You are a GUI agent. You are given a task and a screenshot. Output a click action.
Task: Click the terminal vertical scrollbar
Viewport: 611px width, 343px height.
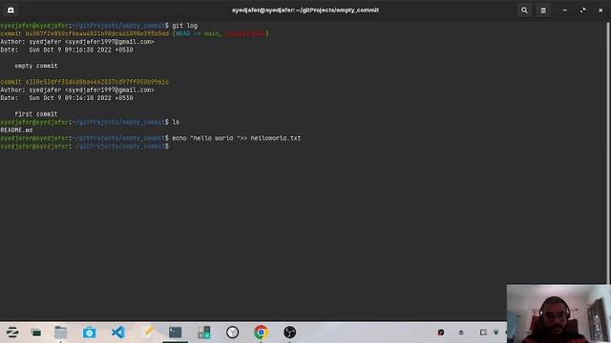pos(608,152)
